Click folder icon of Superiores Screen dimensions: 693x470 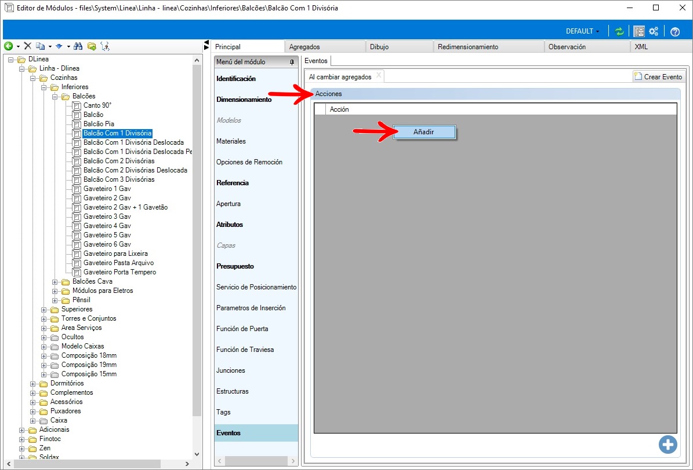point(55,309)
